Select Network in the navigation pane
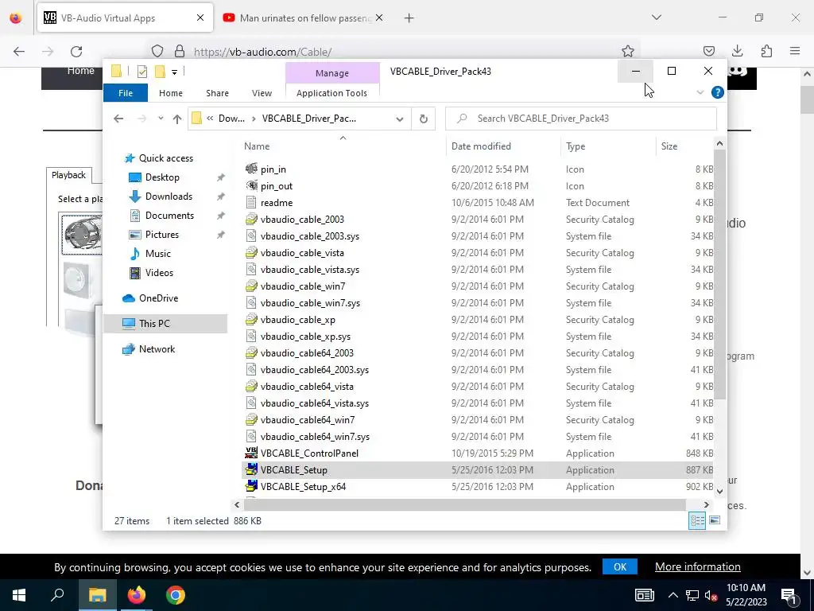 [x=157, y=349]
